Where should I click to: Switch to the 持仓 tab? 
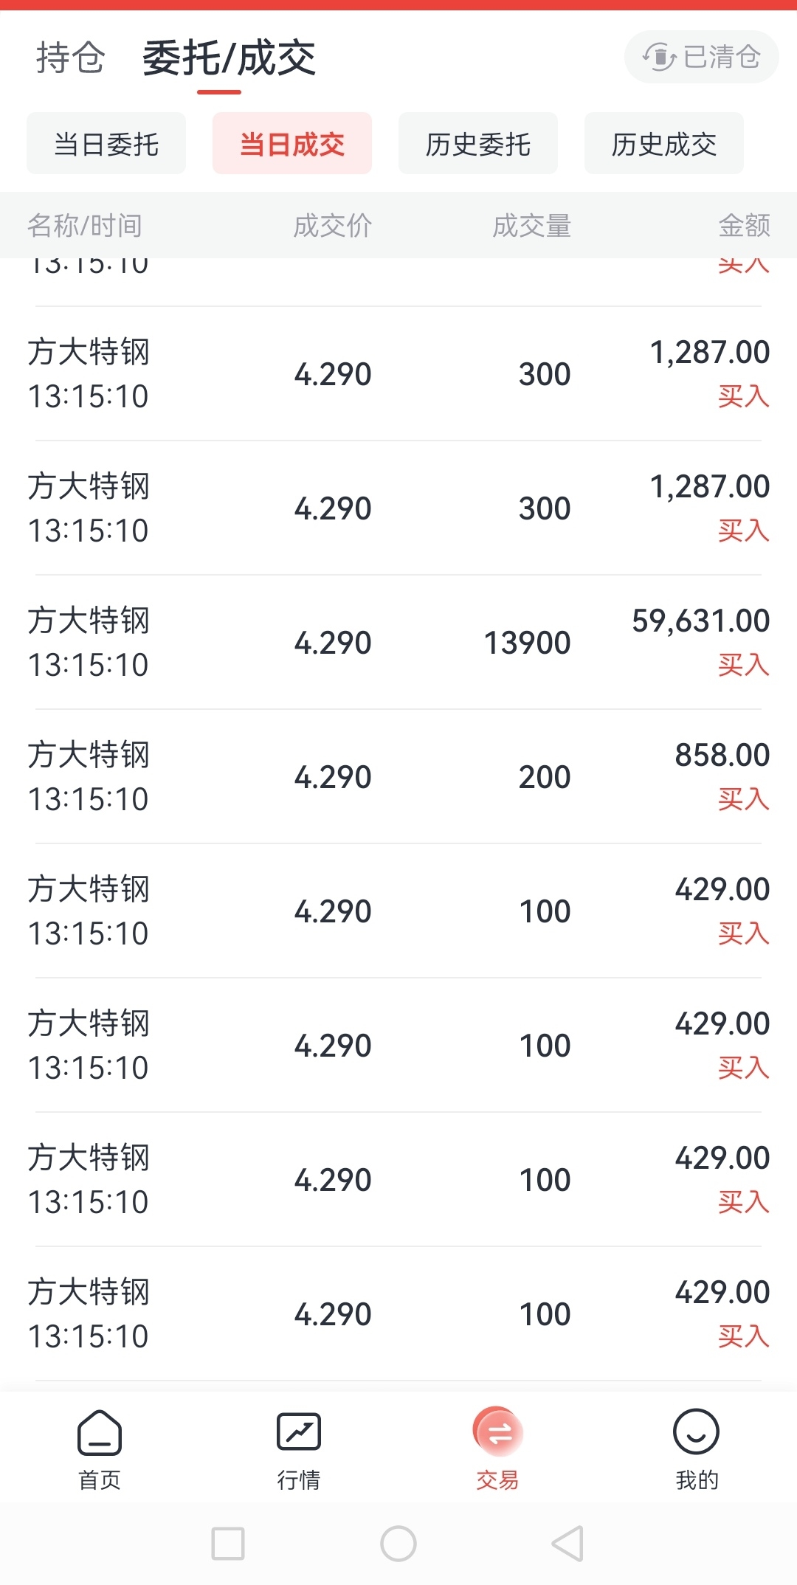[71, 58]
